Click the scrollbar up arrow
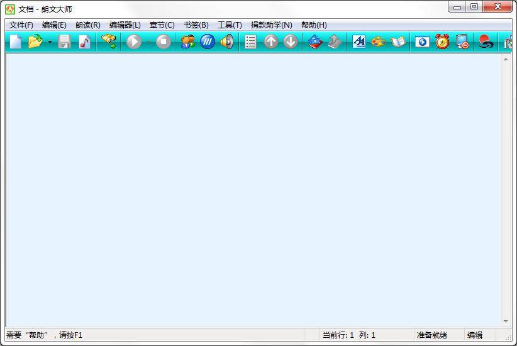The image size is (517, 346). [x=506, y=59]
